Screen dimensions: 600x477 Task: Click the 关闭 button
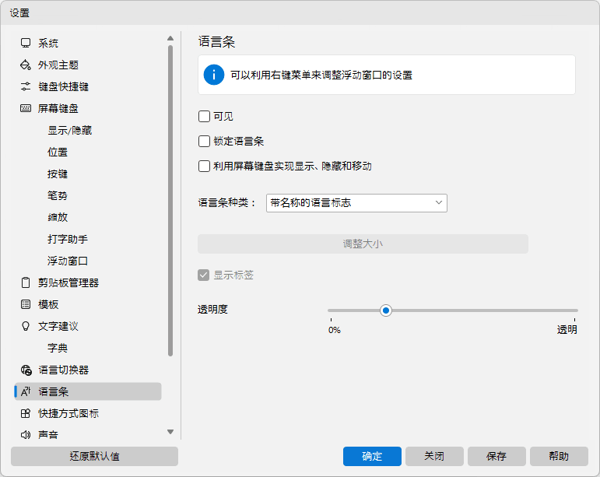[434, 456]
